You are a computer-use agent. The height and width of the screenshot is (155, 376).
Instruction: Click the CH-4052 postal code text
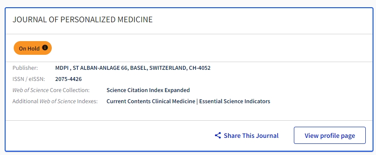[200, 68]
